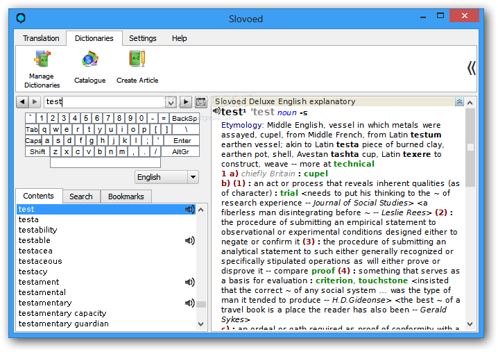The image size is (498, 352).
Task: Toggle AltGr key on virtual keyboard
Action: [180, 151]
